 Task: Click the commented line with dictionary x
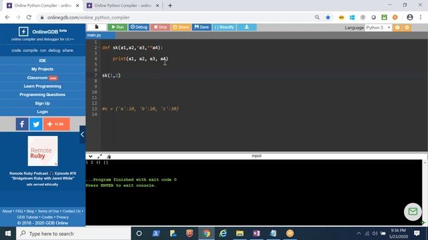[x=140, y=109]
